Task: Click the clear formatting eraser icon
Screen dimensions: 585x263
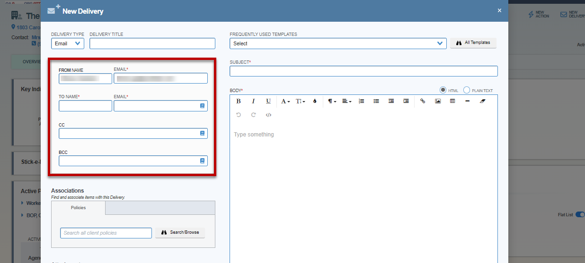Action: (x=482, y=101)
